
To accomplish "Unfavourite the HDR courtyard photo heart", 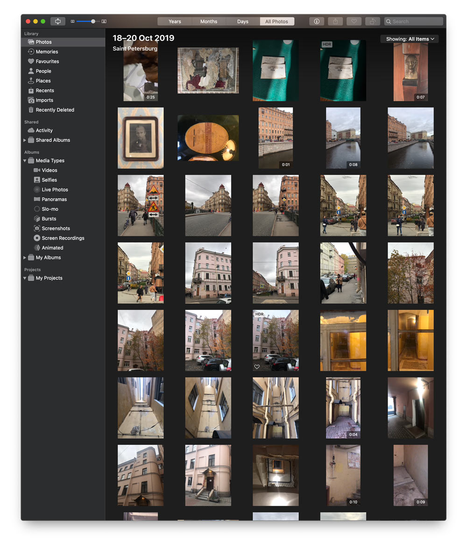I will pyautogui.click(x=257, y=367).
